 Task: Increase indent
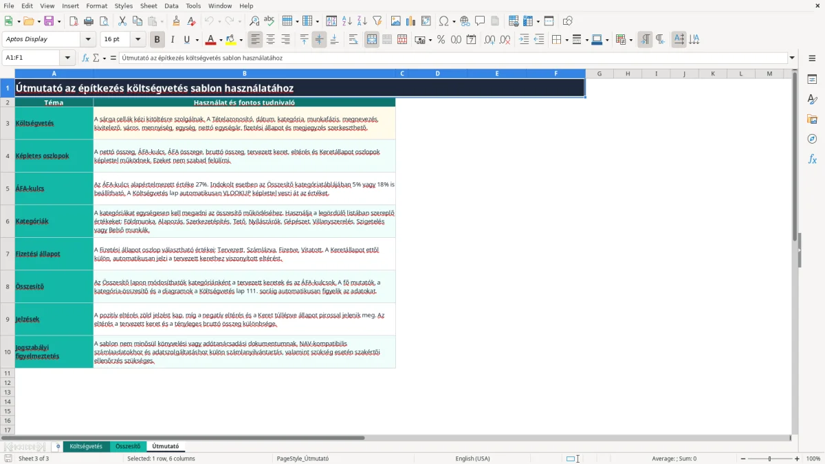coord(524,40)
